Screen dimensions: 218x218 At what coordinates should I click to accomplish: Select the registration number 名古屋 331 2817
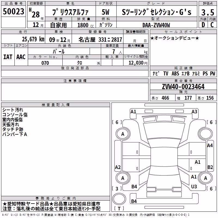point(100,40)
